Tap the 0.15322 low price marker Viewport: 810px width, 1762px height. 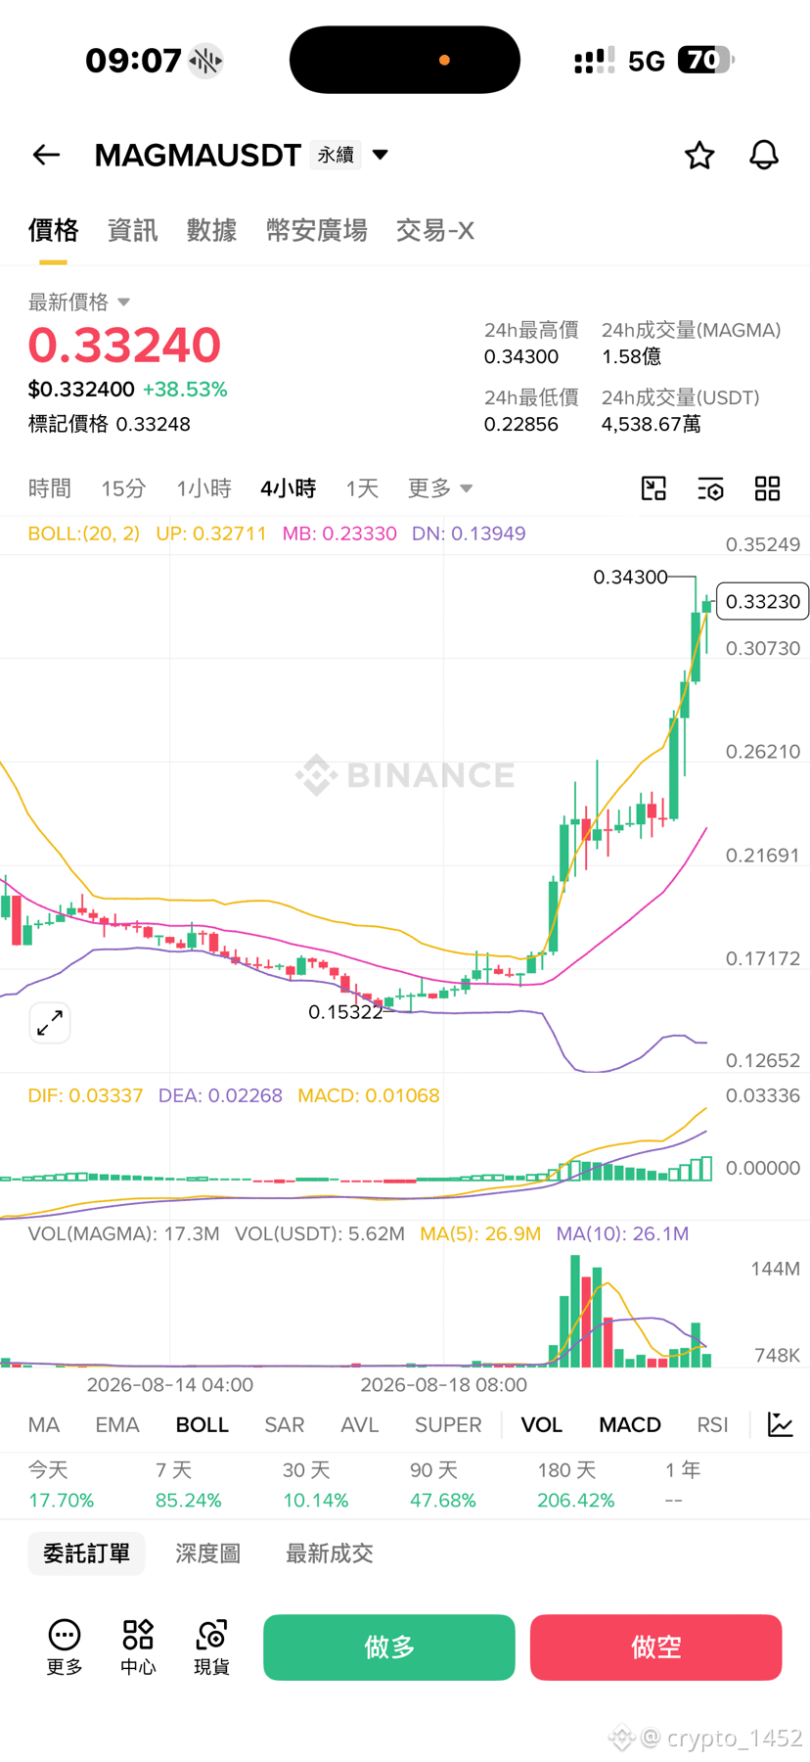[x=345, y=1012]
